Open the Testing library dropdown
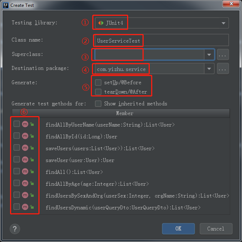 click(224, 23)
